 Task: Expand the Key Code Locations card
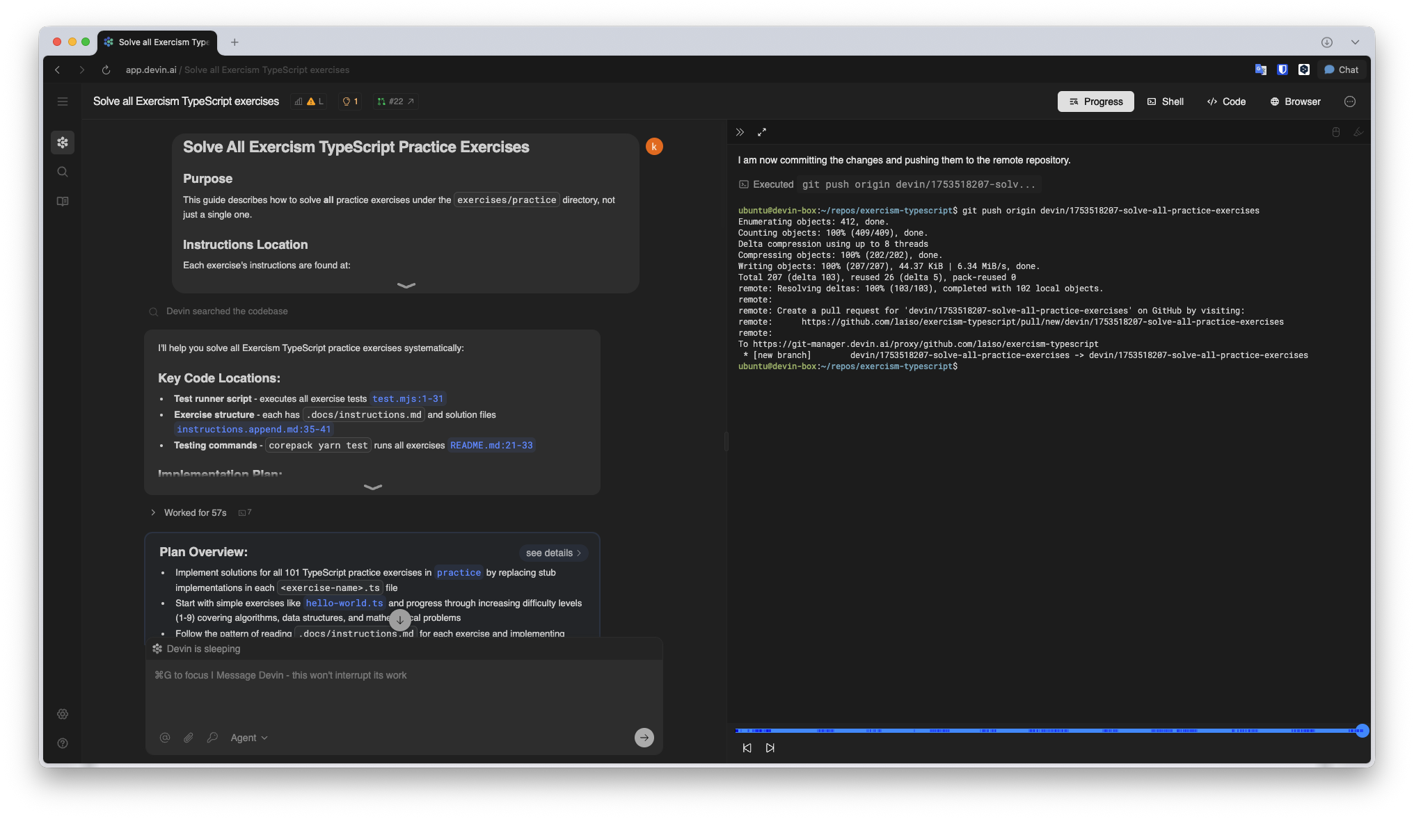coord(372,487)
